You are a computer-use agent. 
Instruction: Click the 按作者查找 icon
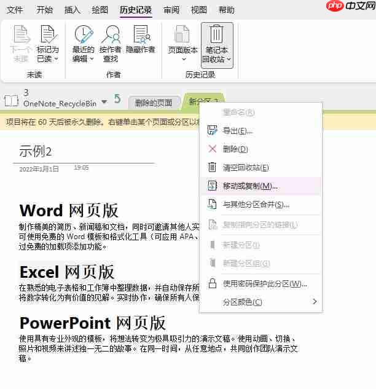tap(111, 34)
